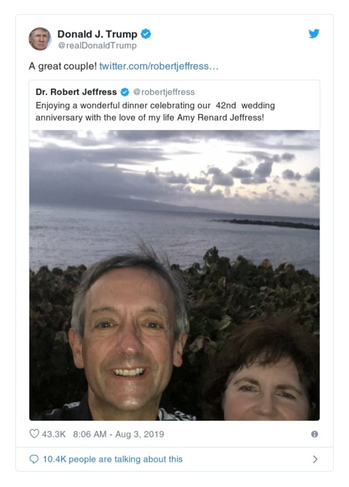
Task: Open the 8:06 AM - Aug 3, 2019 timestamp
Action: click(x=119, y=434)
